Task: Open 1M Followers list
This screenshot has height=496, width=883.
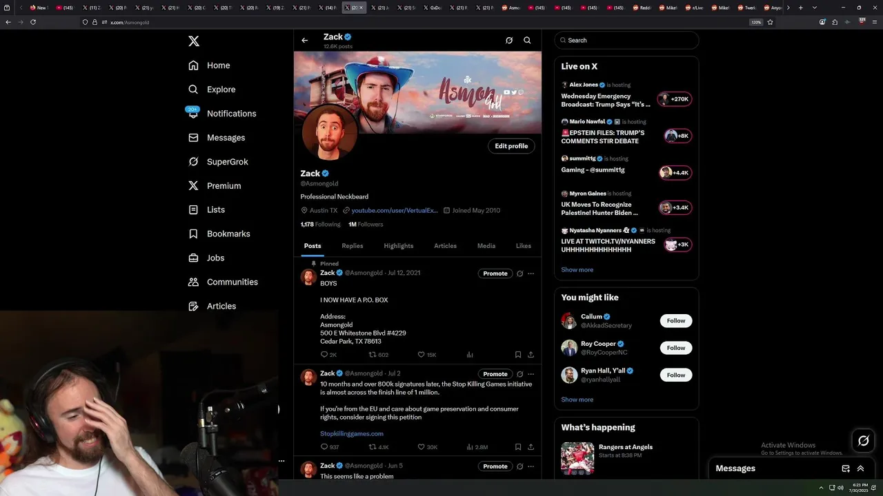Action: pyautogui.click(x=366, y=225)
